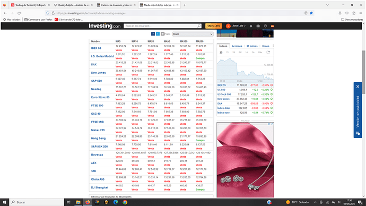
Task: Open the IBEX 35 index link
Action: click(x=96, y=48)
